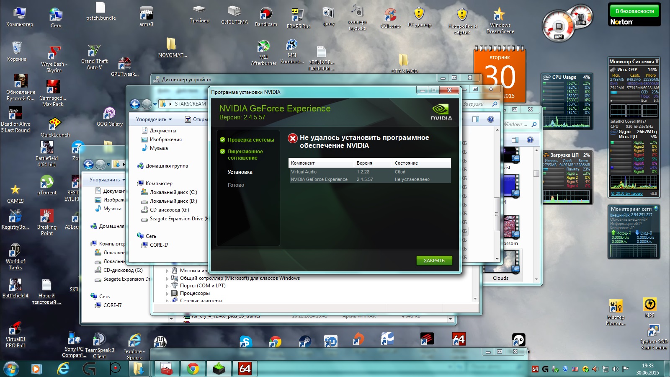Click the volume speaker icon in system tray

[x=615, y=369]
